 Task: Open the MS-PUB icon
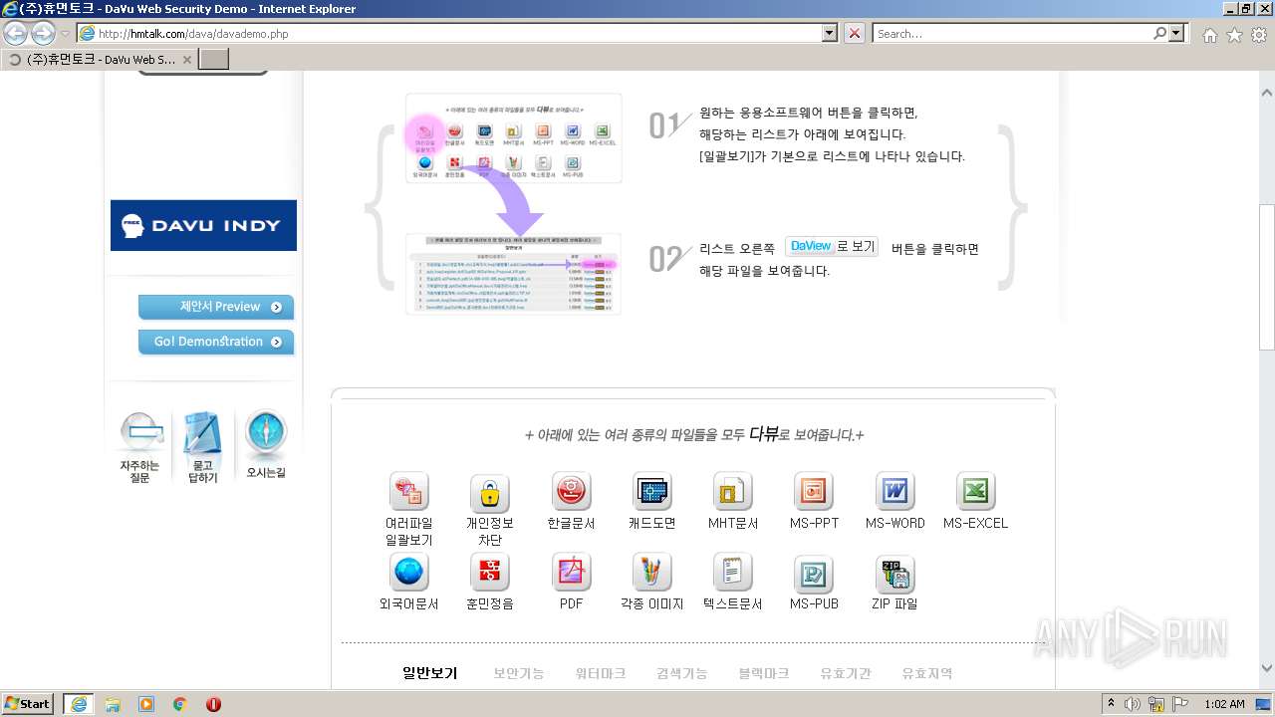(x=814, y=573)
